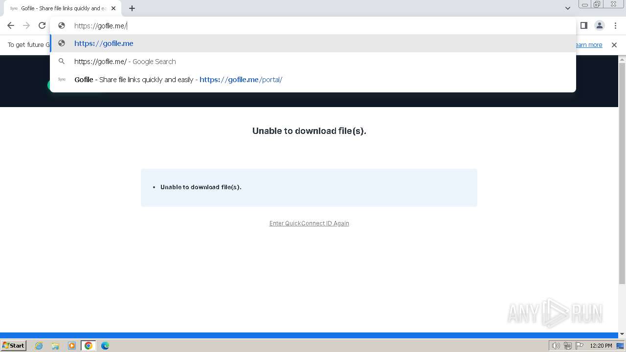Click the bulleted Unable to download file(s) message

(201, 187)
